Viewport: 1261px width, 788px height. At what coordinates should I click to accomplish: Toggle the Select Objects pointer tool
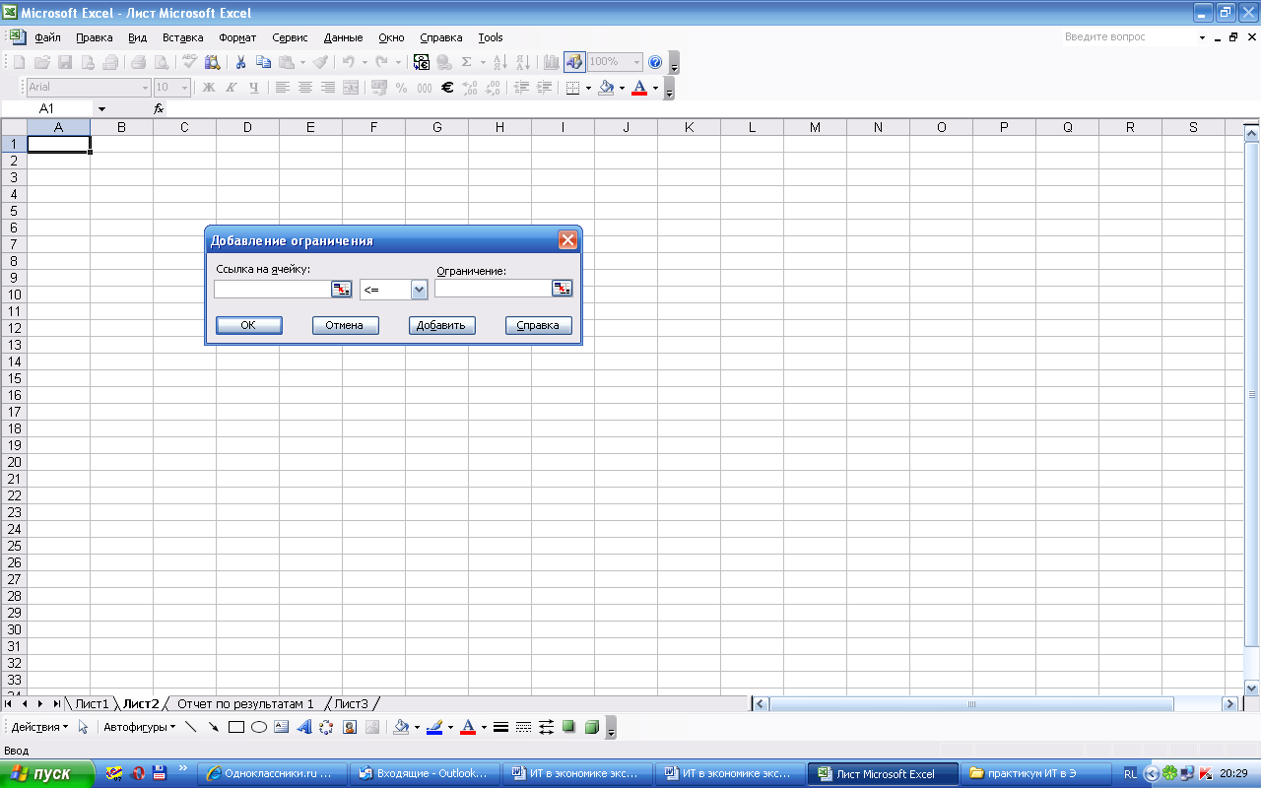point(83,727)
